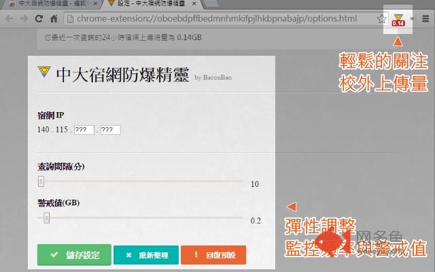Click the 警戒值(GB) slider handle
The image size is (435, 272).
[47, 218]
